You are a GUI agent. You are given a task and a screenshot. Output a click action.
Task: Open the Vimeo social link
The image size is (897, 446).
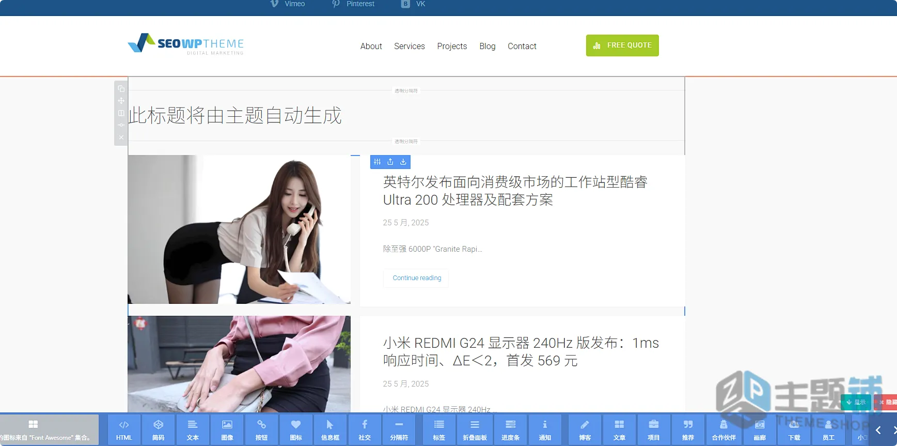coord(288,4)
